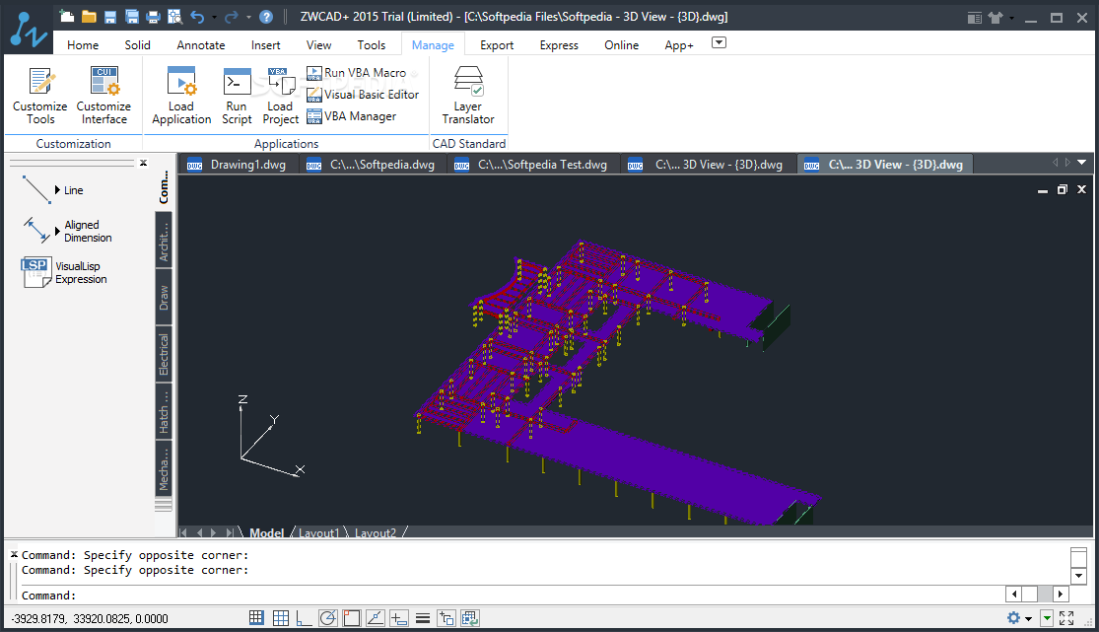Expand the Aligned Dimension flyout arrow
This screenshot has height=632, width=1099.
pyautogui.click(x=57, y=231)
